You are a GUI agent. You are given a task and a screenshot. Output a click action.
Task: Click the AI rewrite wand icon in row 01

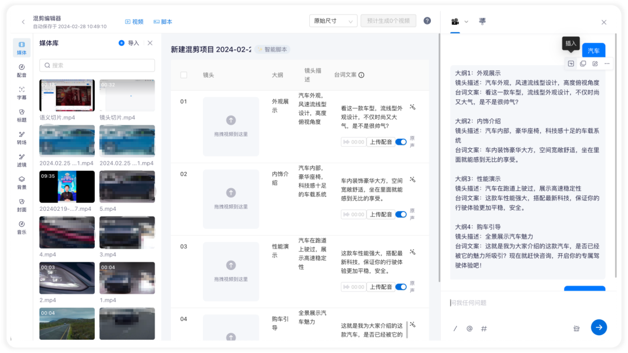coord(412,107)
